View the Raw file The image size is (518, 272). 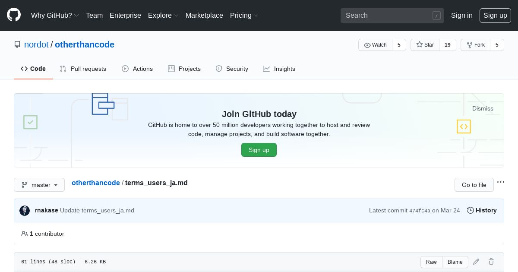tap(431, 262)
